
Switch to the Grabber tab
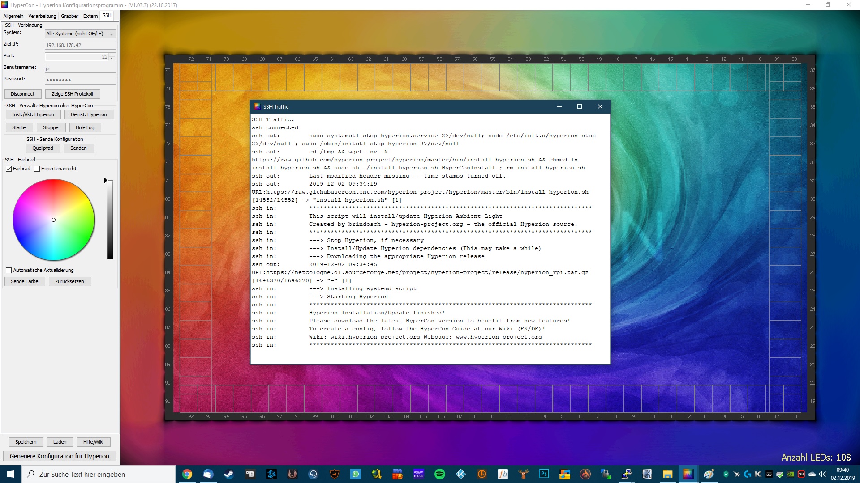pyautogui.click(x=69, y=16)
